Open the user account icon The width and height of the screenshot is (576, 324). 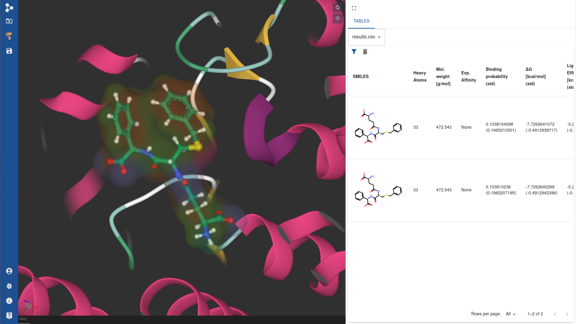pyautogui.click(x=9, y=271)
